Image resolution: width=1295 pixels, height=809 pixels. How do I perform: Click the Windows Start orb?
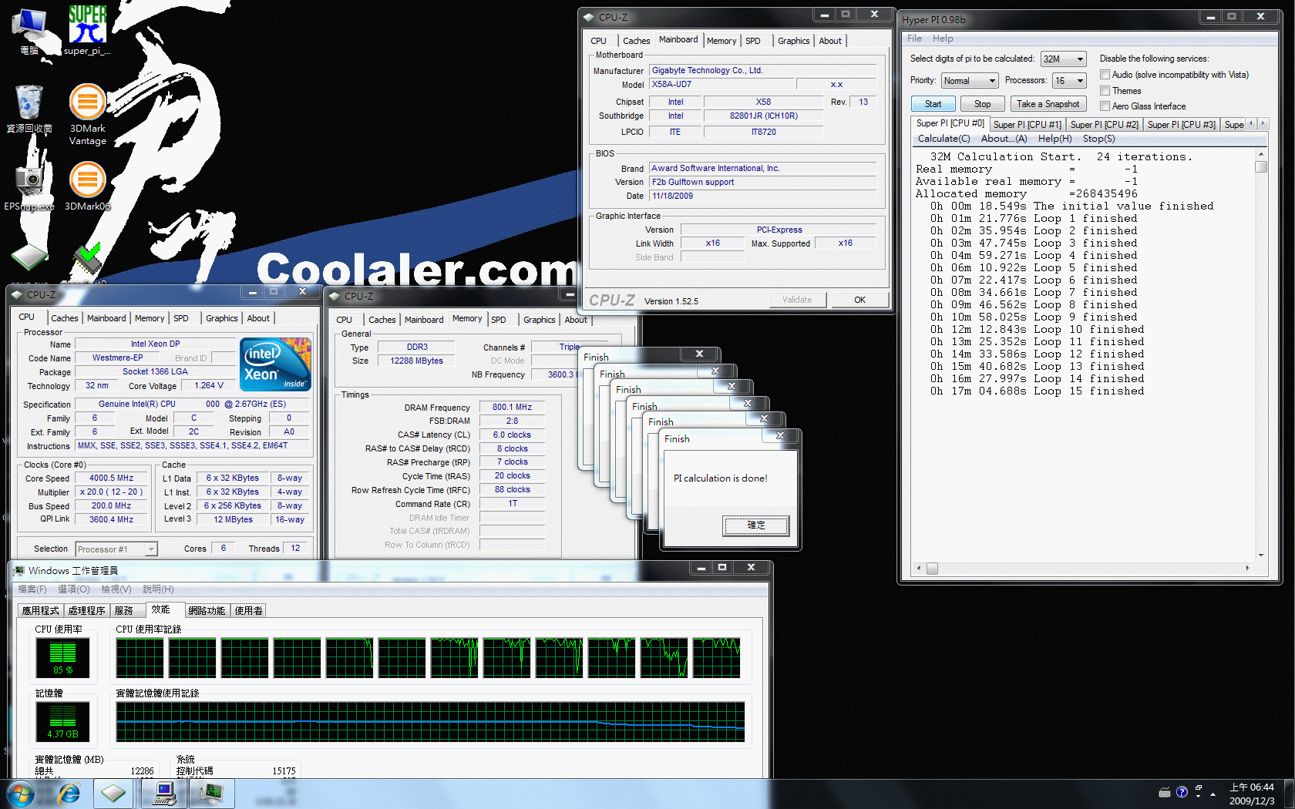pos(20,794)
